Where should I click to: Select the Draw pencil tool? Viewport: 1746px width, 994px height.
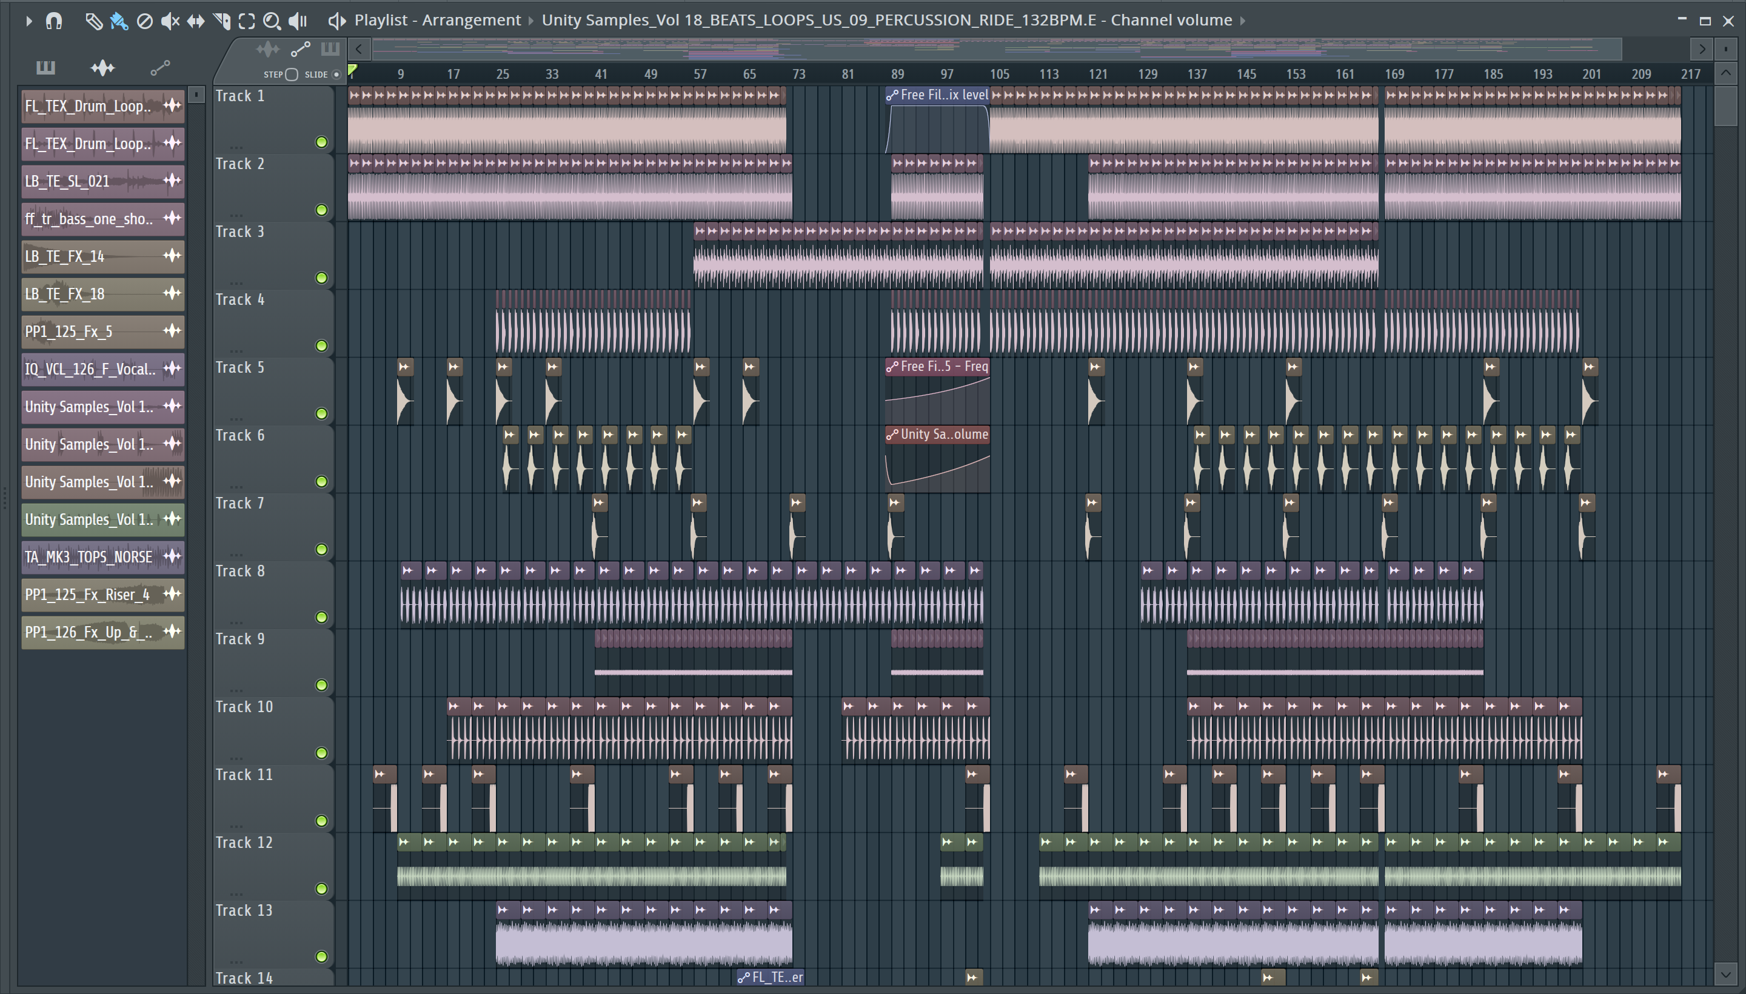coord(93,21)
